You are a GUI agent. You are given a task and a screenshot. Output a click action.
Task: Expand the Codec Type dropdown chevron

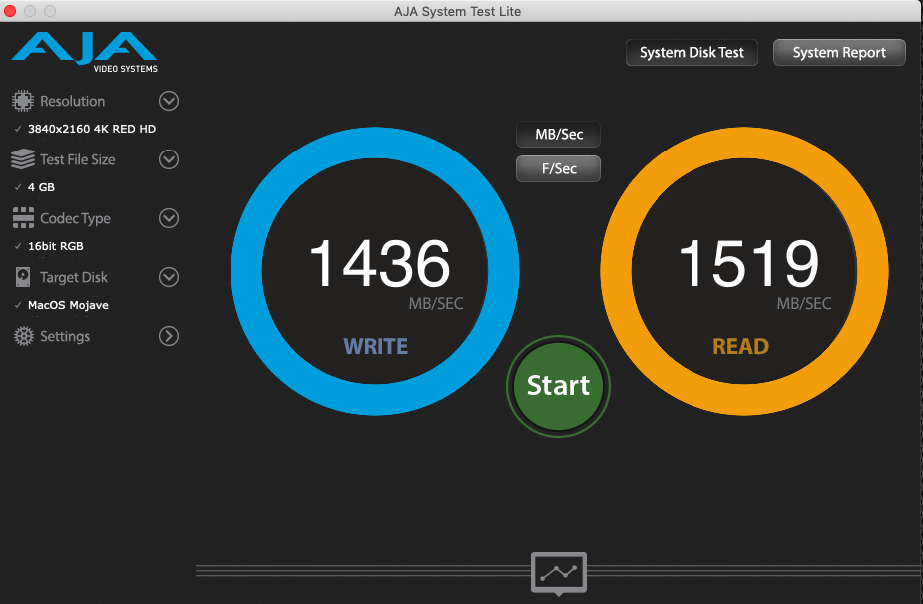(169, 218)
